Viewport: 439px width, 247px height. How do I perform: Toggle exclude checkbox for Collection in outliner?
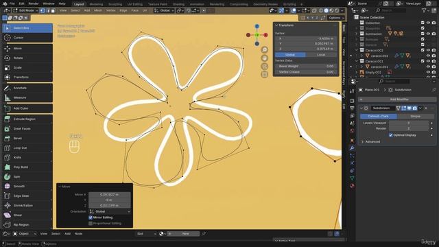(x=423, y=23)
